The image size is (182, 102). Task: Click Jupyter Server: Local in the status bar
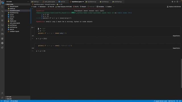[160, 101]
